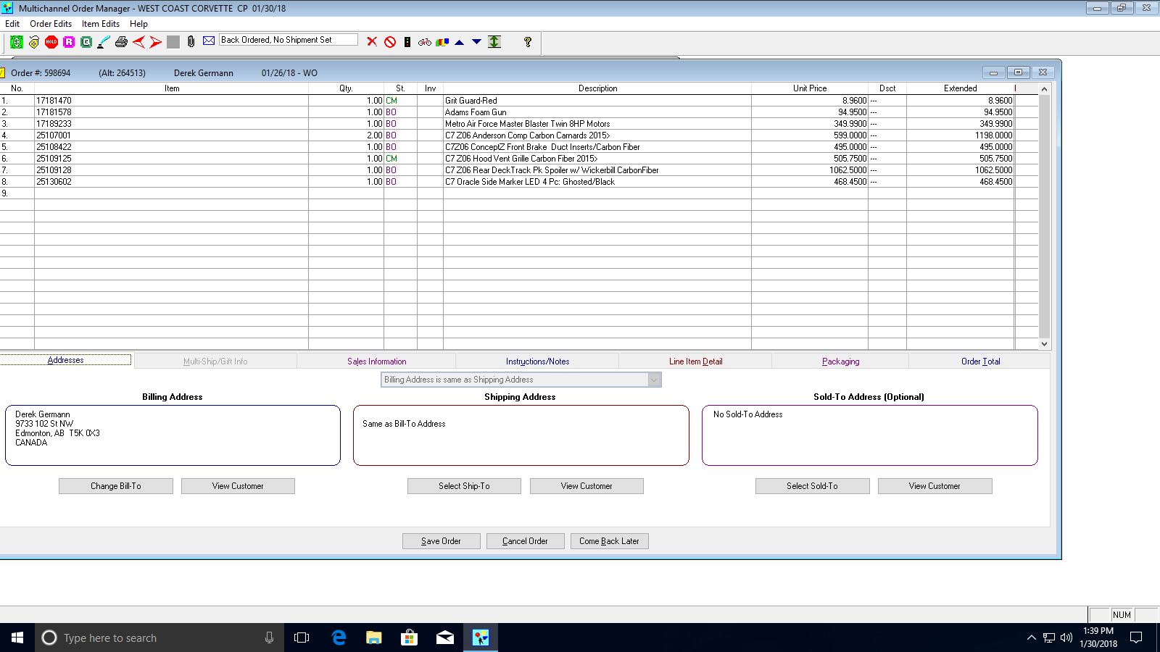Open the billing/shipping address dropdown

click(x=654, y=380)
